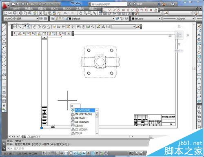Click Save icon in quick access toolbar
Image resolution: width=204 pixels, height=157 pixels.
tap(23, 4)
